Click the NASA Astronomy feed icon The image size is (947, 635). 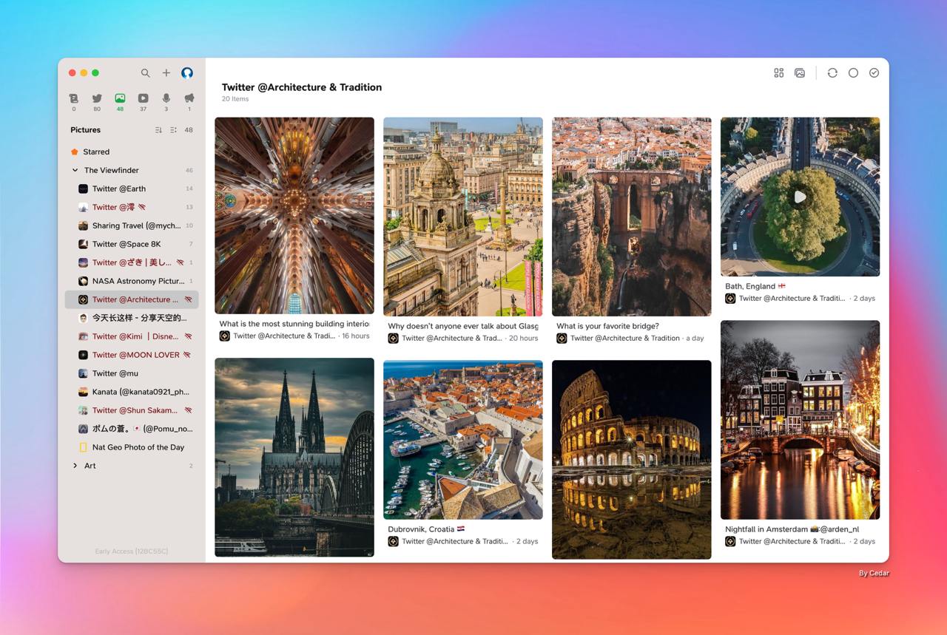[84, 281]
